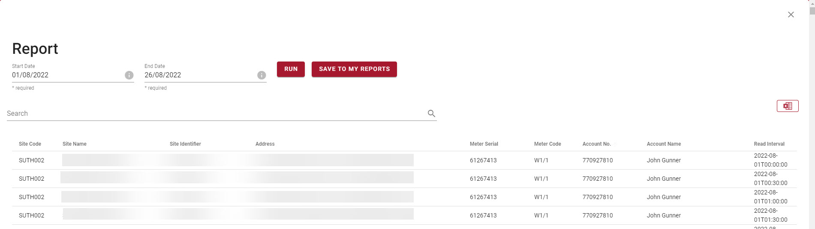This screenshot has width=815, height=229.
Task: Sort by Account Name column
Action: (664, 144)
